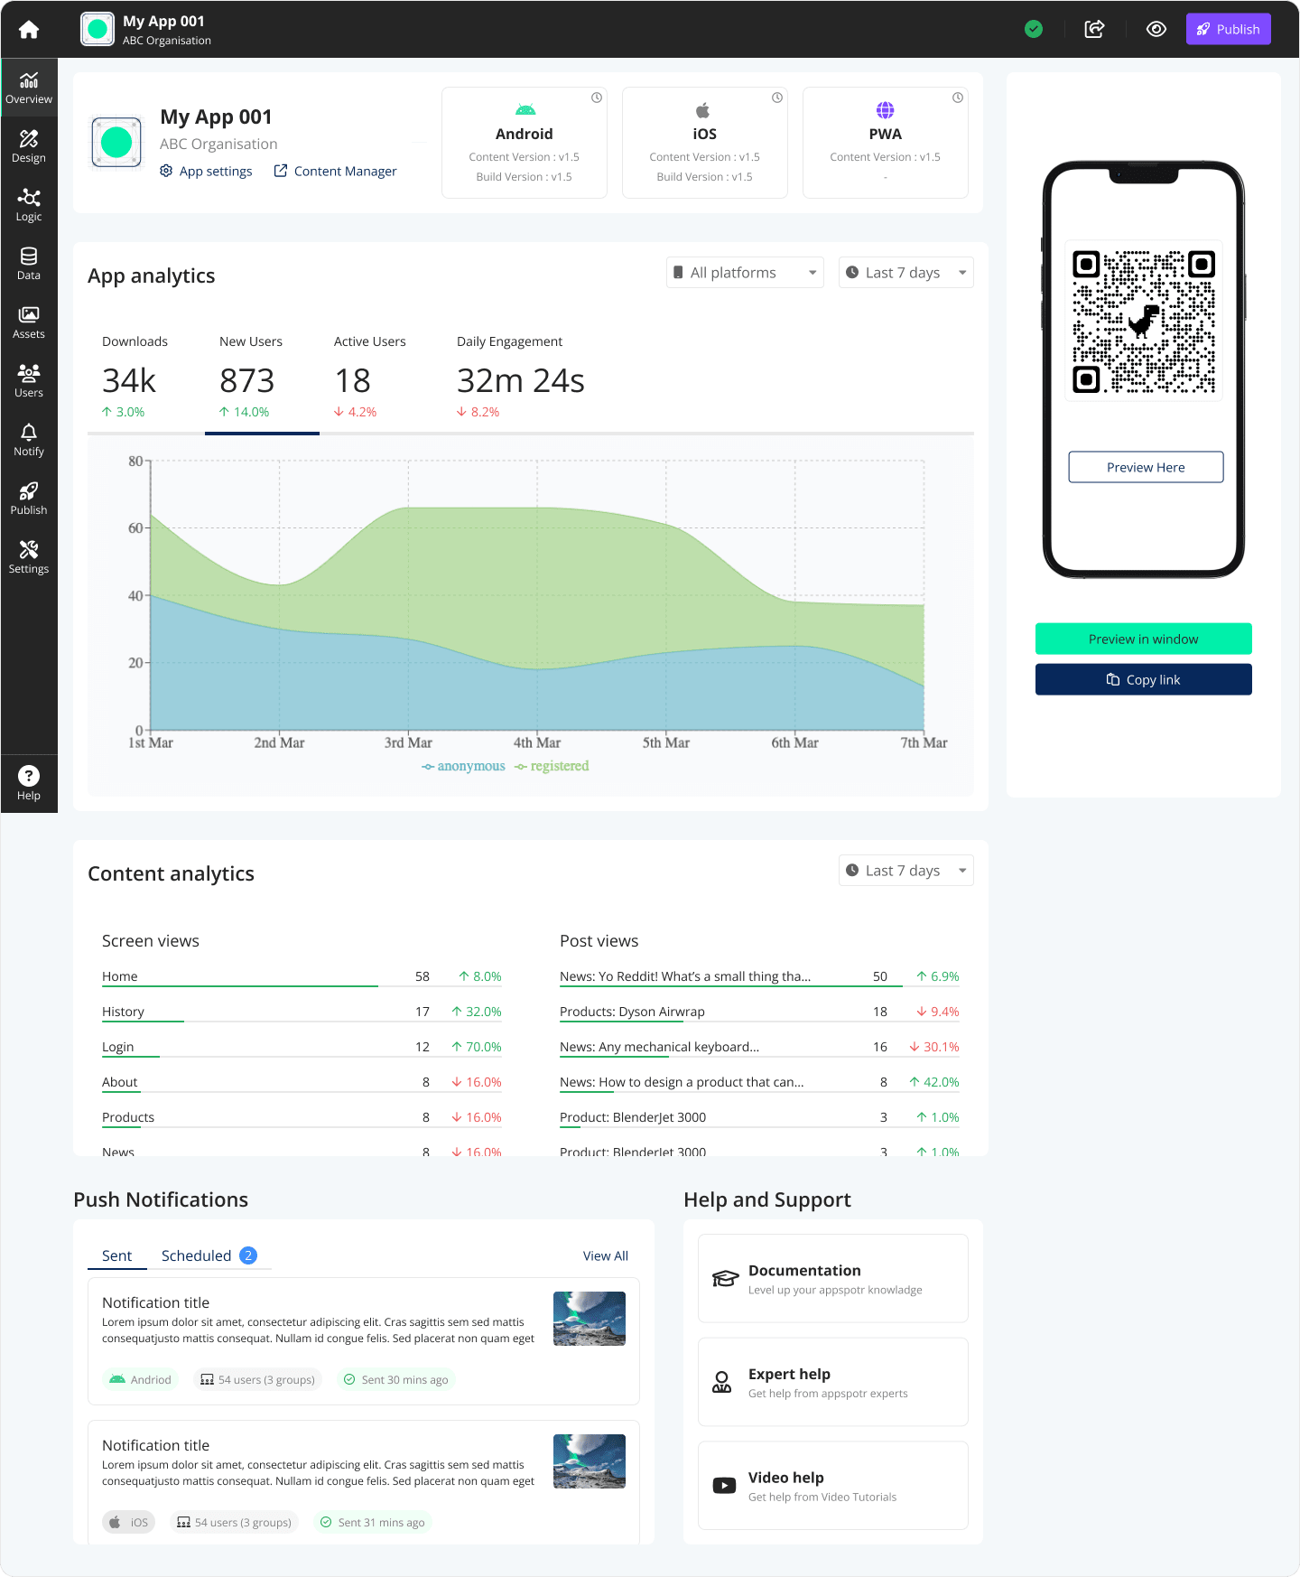Click the Expert help person icon
Screen dimensions: 1300x1577
pyautogui.click(x=722, y=1382)
